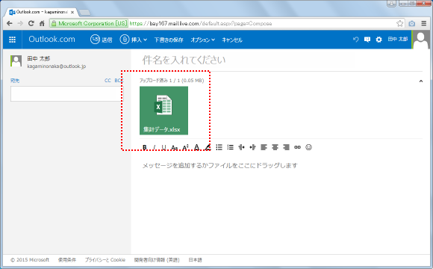Viewport: 433px width, 269px height.
Task: Click the Outlook.com logo
Action: 52,40
